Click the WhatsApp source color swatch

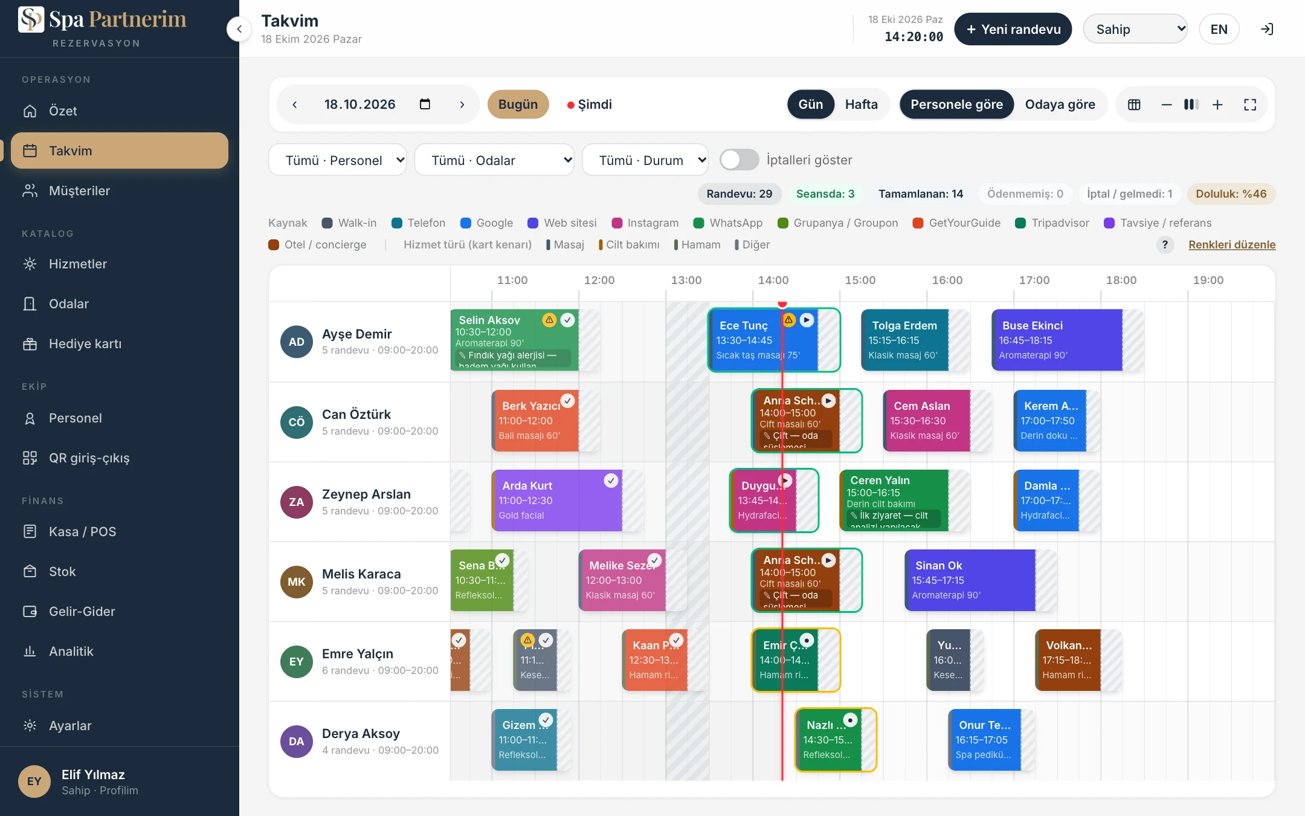[699, 223]
